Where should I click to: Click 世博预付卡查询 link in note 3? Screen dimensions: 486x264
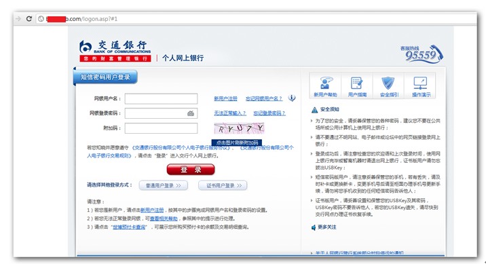pos(129,227)
